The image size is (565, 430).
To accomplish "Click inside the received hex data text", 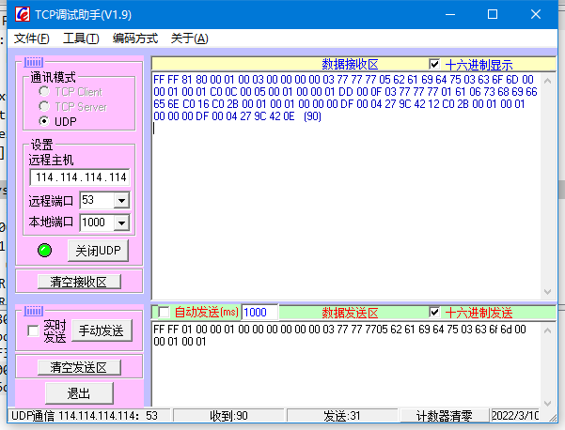I will [x=345, y=98].
